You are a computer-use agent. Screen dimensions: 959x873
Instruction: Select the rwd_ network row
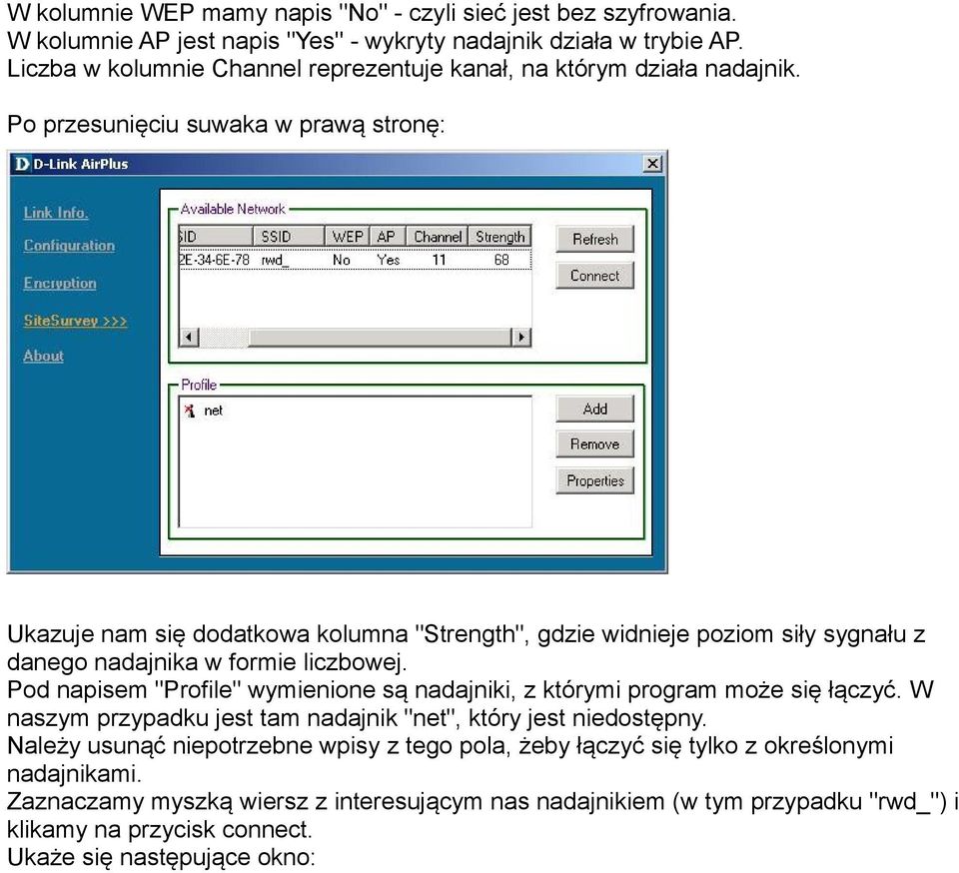tap(355, 260)
